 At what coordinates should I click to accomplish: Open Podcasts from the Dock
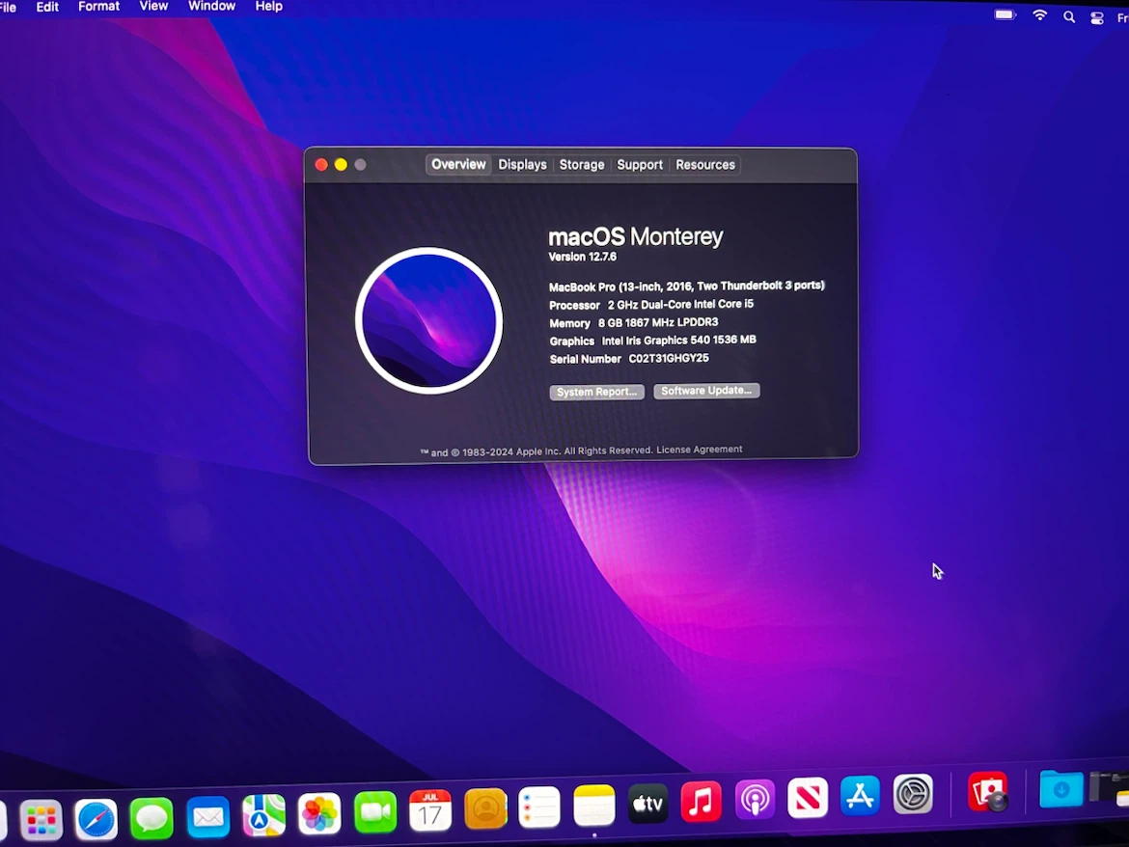[x=755, y=799]
